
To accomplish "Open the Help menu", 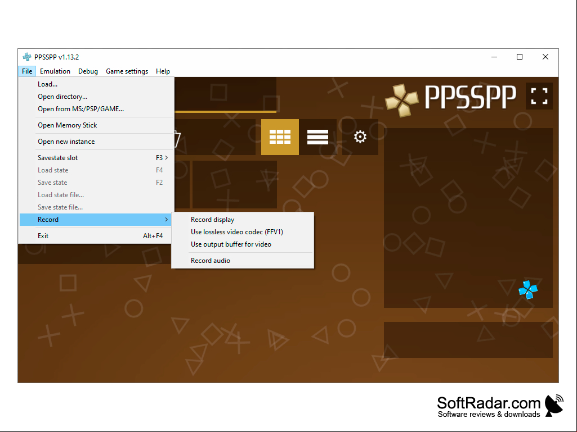I will click(x=163, y=71).
